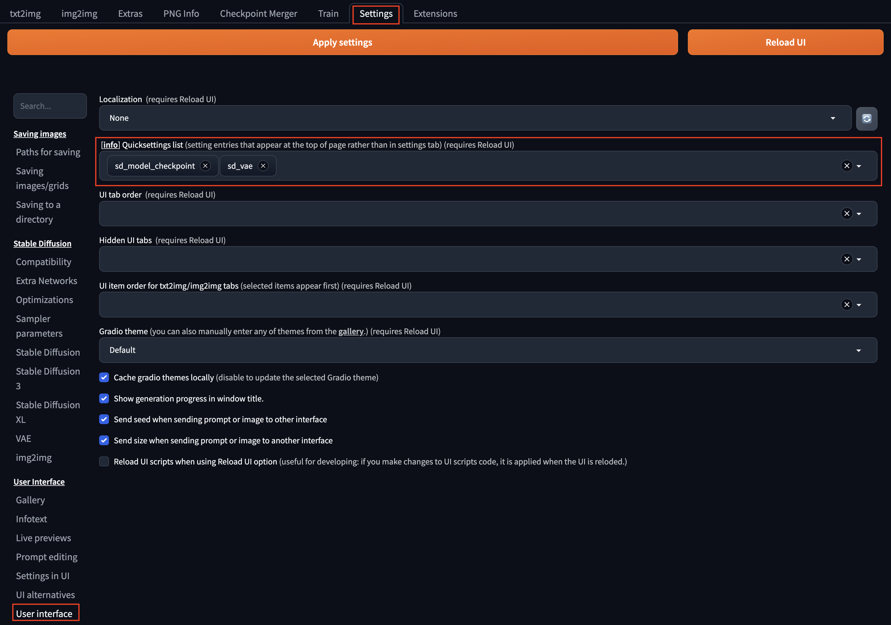Disable Show generation progress in window title
Screen dimensions: 891x625
(104, 398)
